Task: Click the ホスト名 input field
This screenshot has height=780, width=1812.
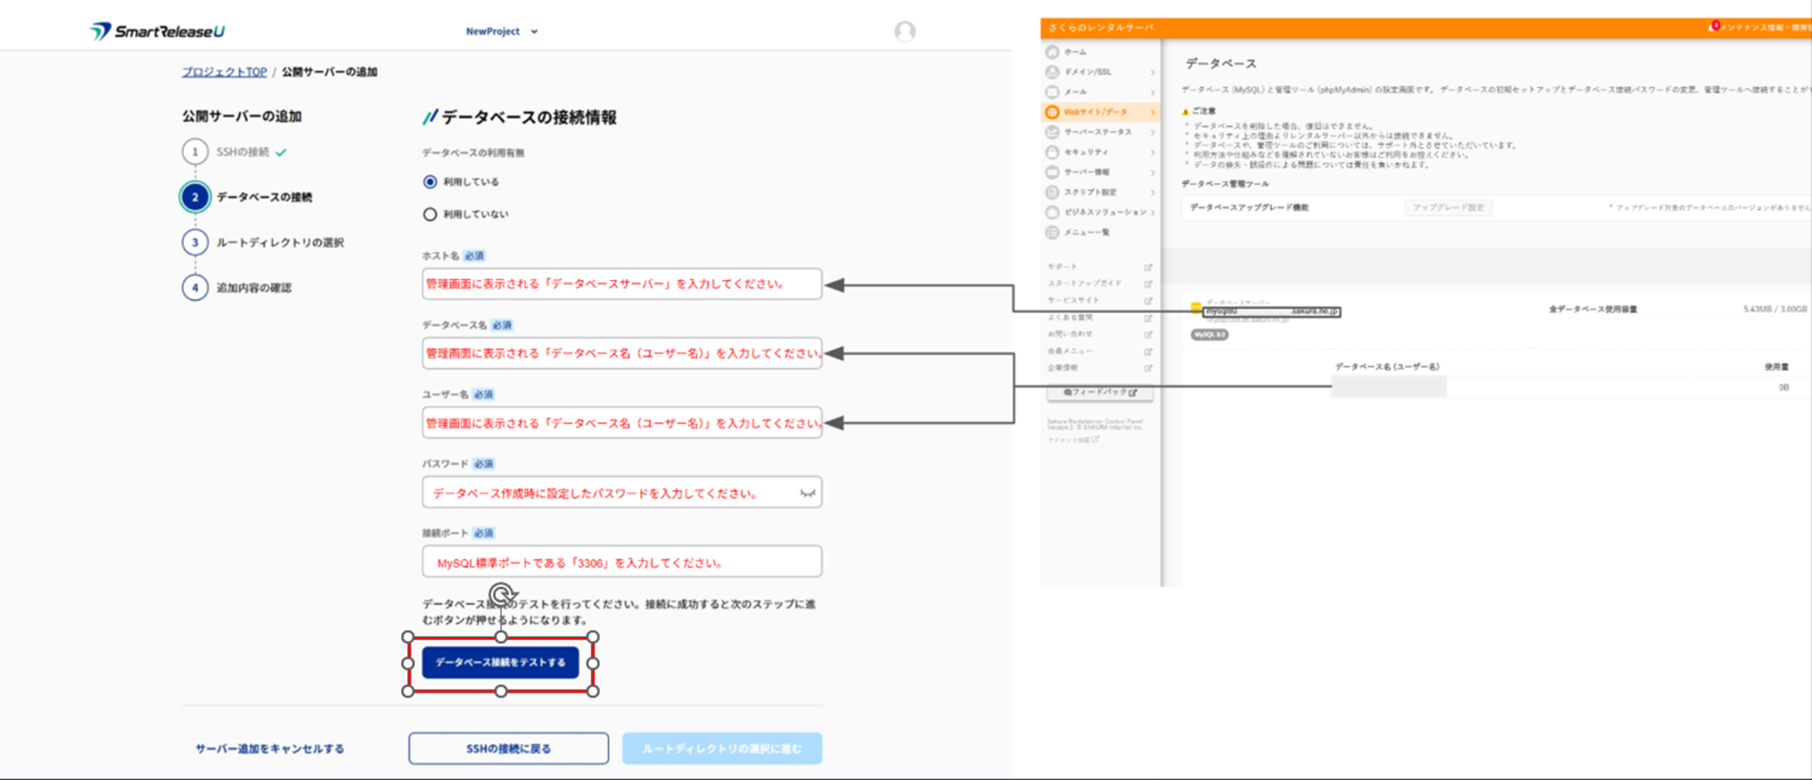Action: (x=621, y=284)
